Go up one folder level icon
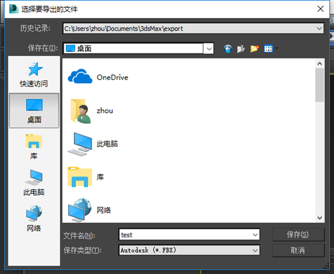This screenshot has height=274, width=334. [241, 49]
